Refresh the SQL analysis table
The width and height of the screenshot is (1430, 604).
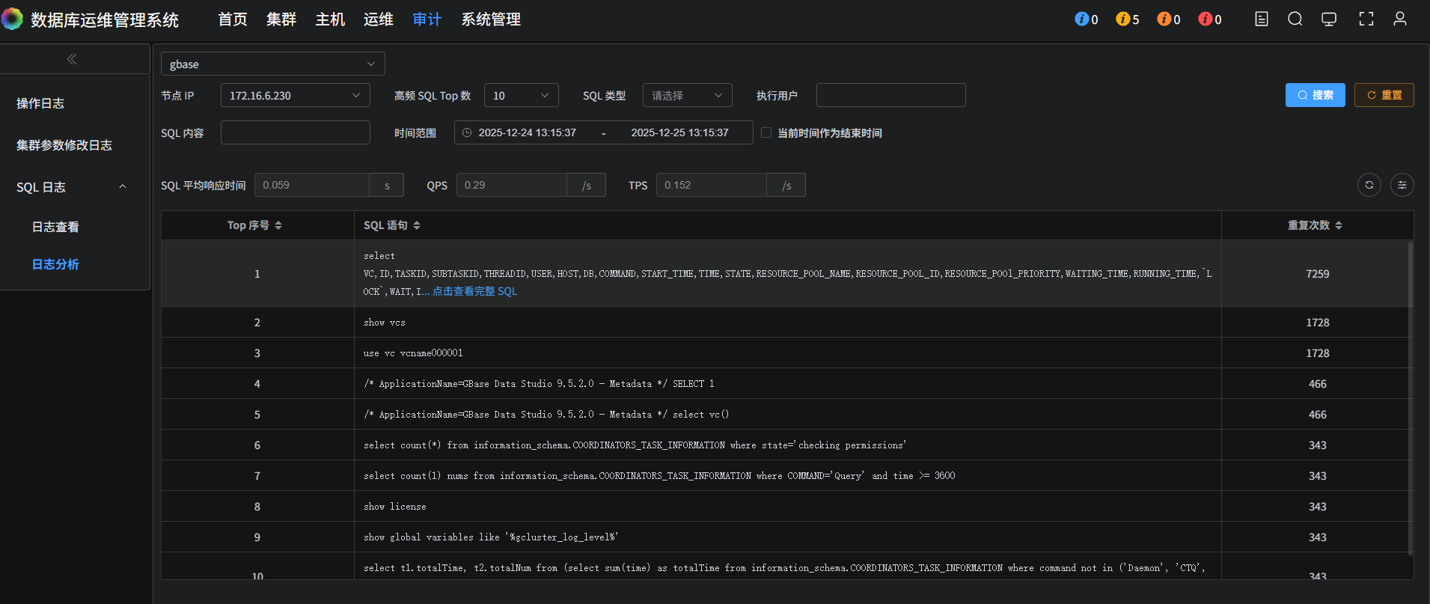click(1369, 185)
